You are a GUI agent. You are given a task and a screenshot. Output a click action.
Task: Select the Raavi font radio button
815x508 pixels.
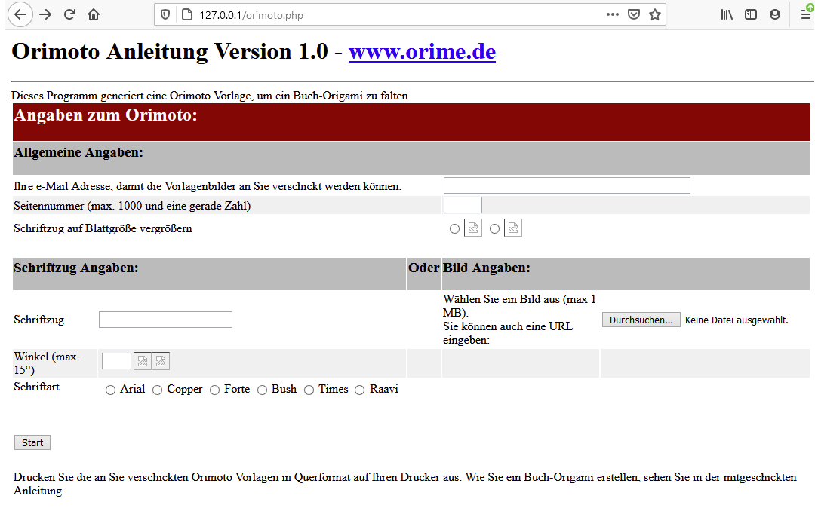[x=360, y=390]
